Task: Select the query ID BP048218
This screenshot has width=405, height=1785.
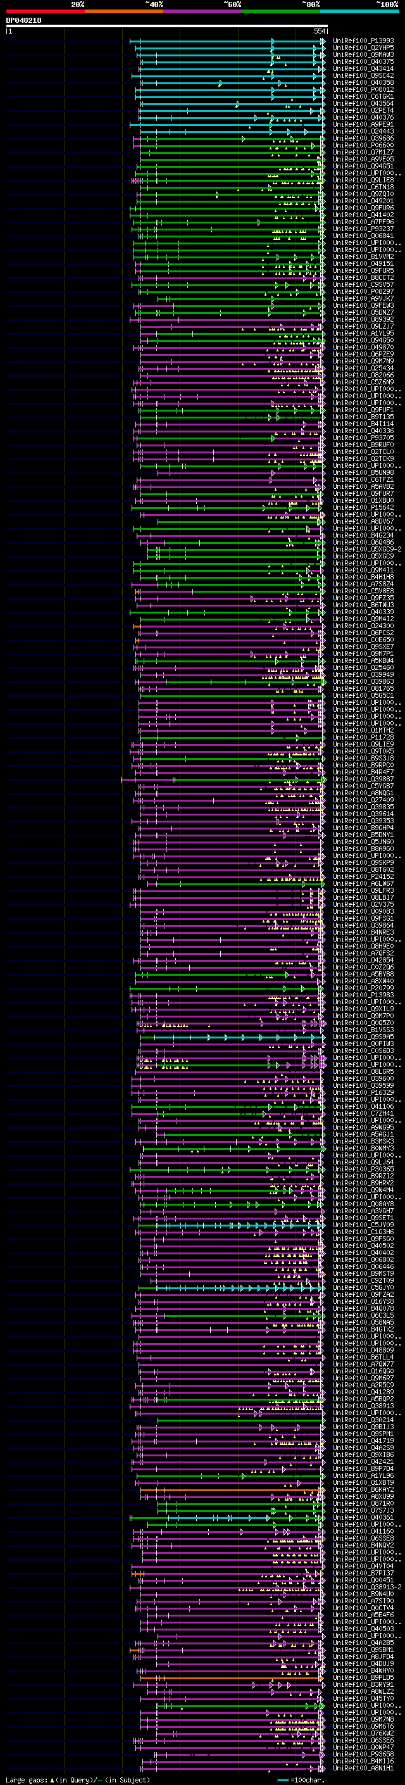Action: pyautogui.click(x=23, y=21)
